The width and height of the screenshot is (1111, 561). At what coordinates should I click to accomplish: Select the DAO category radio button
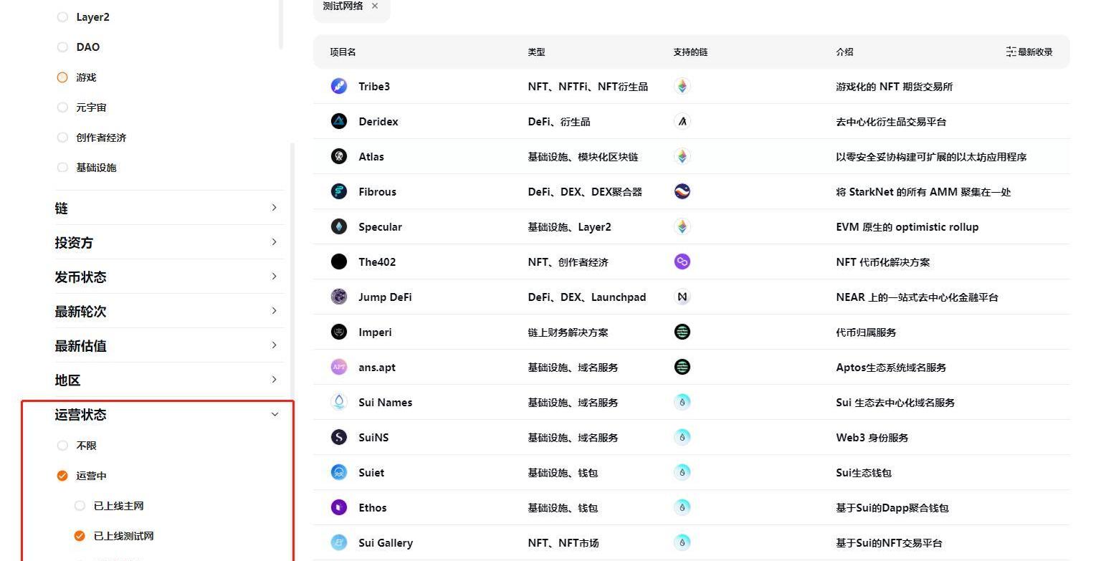coord(62,47)
